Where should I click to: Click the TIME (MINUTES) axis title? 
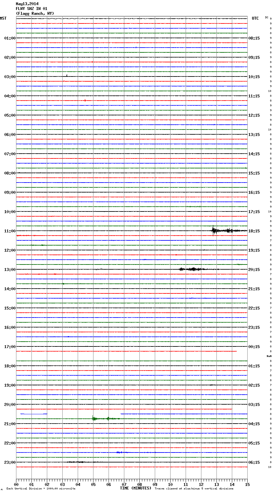(x=136, y=488)
